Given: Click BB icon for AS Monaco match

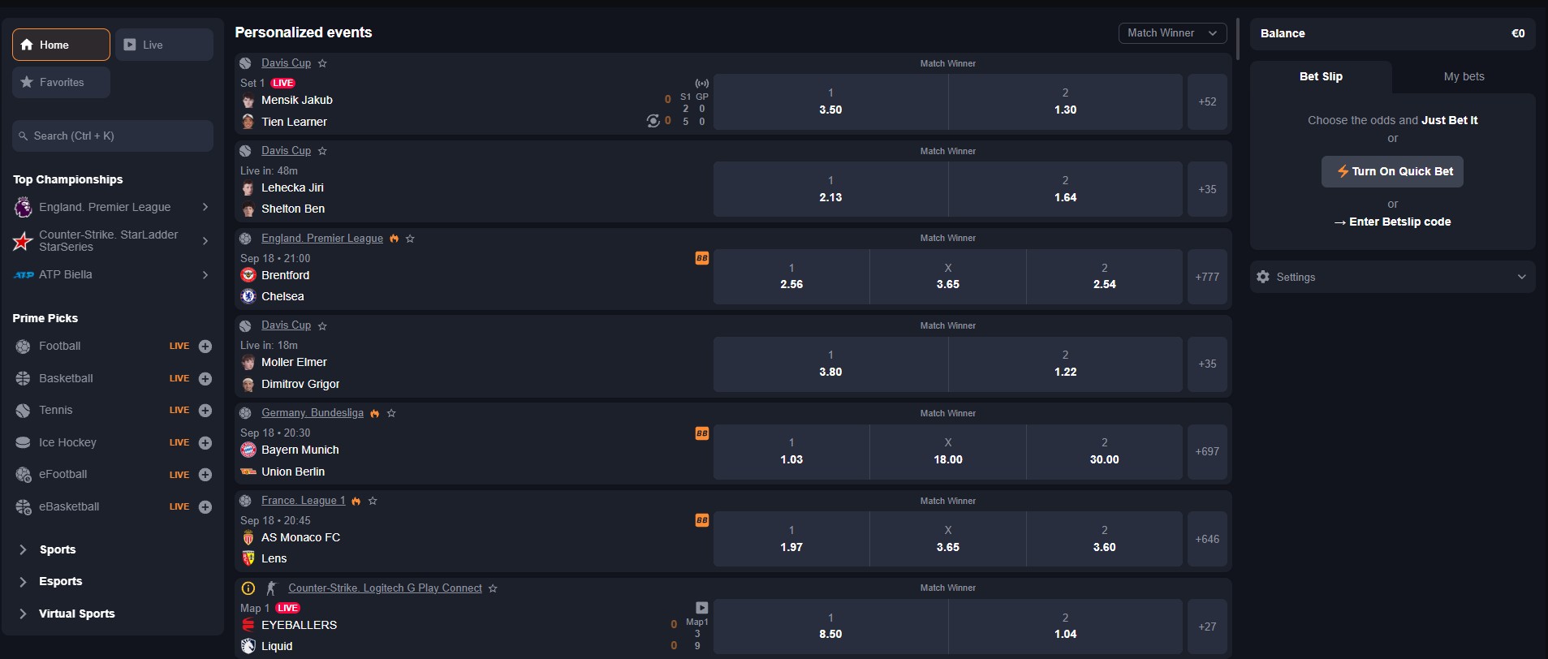Looking at the screenshot, I should (x=702, y=520).
